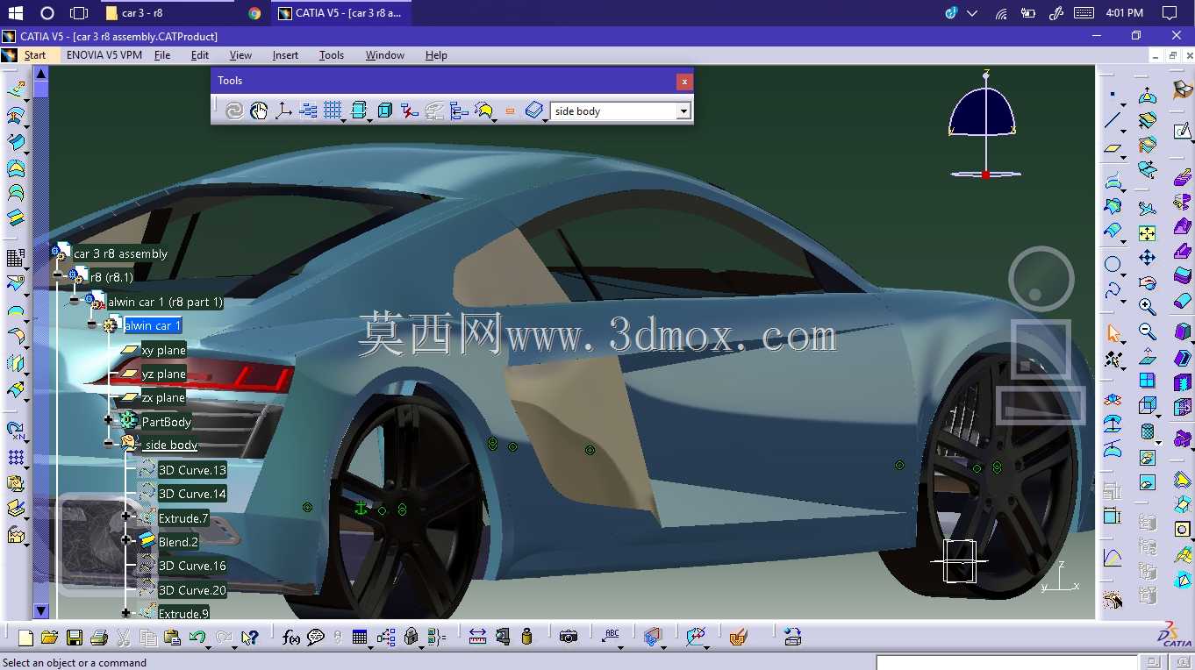
Task: Open the Start menu in CATIA
Action: 35,55
